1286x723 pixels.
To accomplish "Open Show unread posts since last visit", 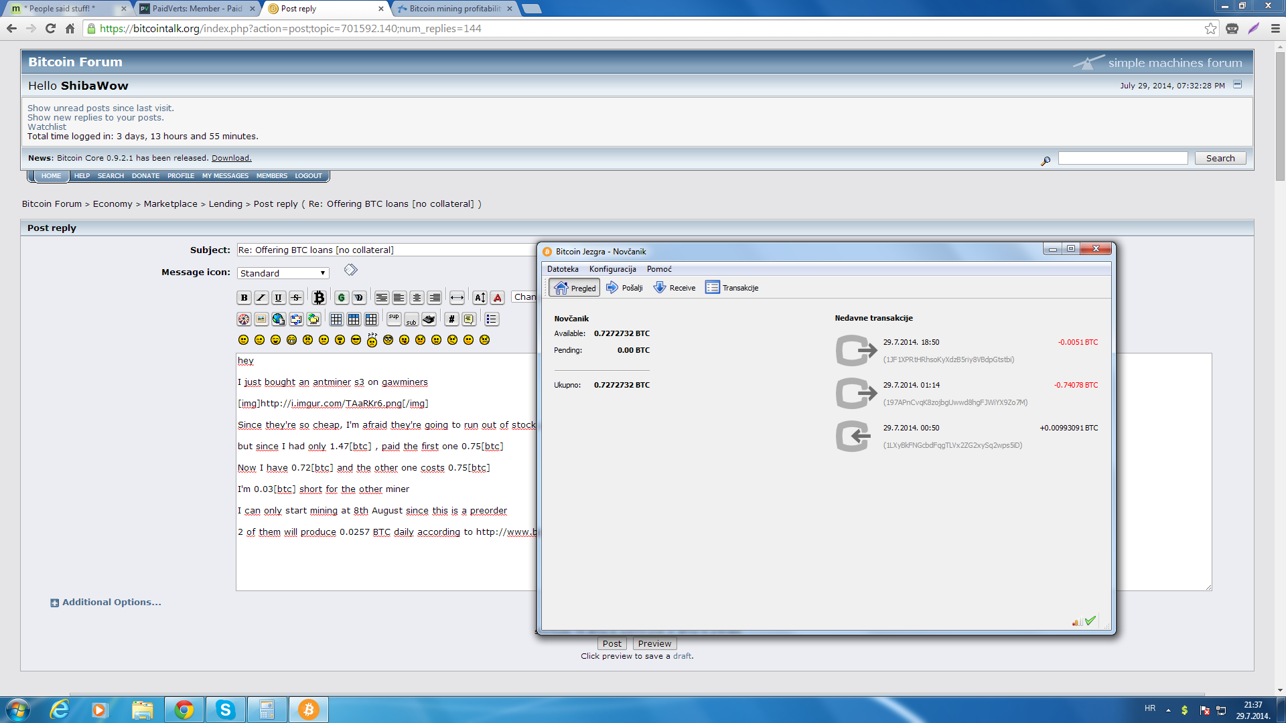I will 100,108.
